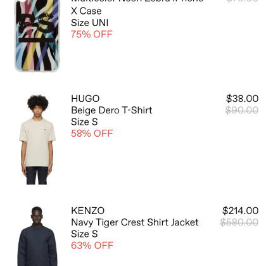Open Navy Tiger Crest Shirt Jacket title
This screenshot has width=266, height=266.
135,222
